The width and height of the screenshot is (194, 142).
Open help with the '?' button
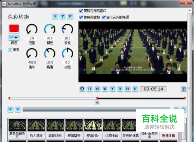[63, 16]
